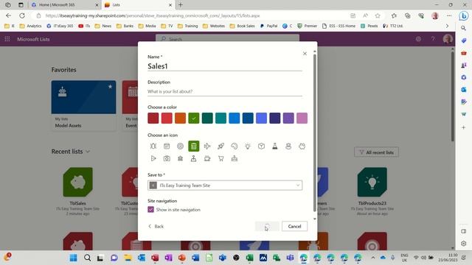Click the Description field

click(x=225, y=91)
